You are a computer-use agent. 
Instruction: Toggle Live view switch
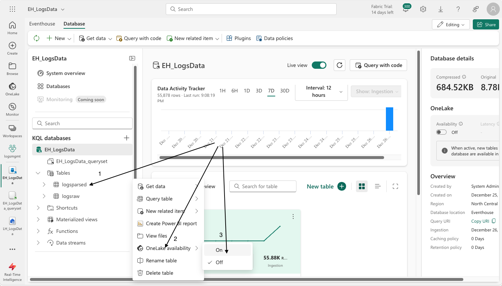319,65
